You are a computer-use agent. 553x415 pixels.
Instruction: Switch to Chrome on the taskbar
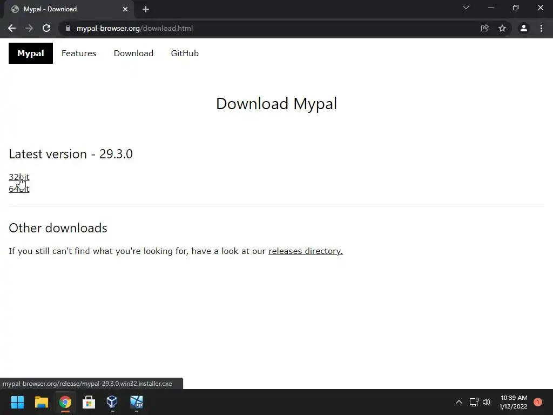pyautogui.click(x=65, y=402)
